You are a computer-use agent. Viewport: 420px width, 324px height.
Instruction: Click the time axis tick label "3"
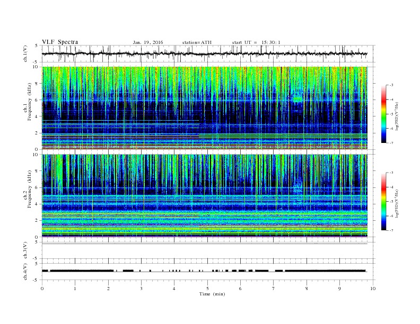(x=141, y=289)
